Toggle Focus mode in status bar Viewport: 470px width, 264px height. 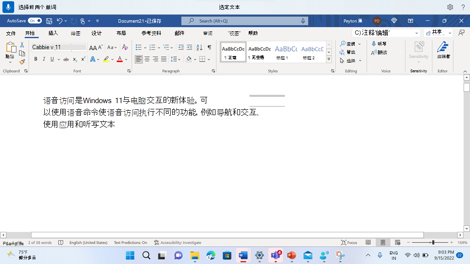coord(349,242)
